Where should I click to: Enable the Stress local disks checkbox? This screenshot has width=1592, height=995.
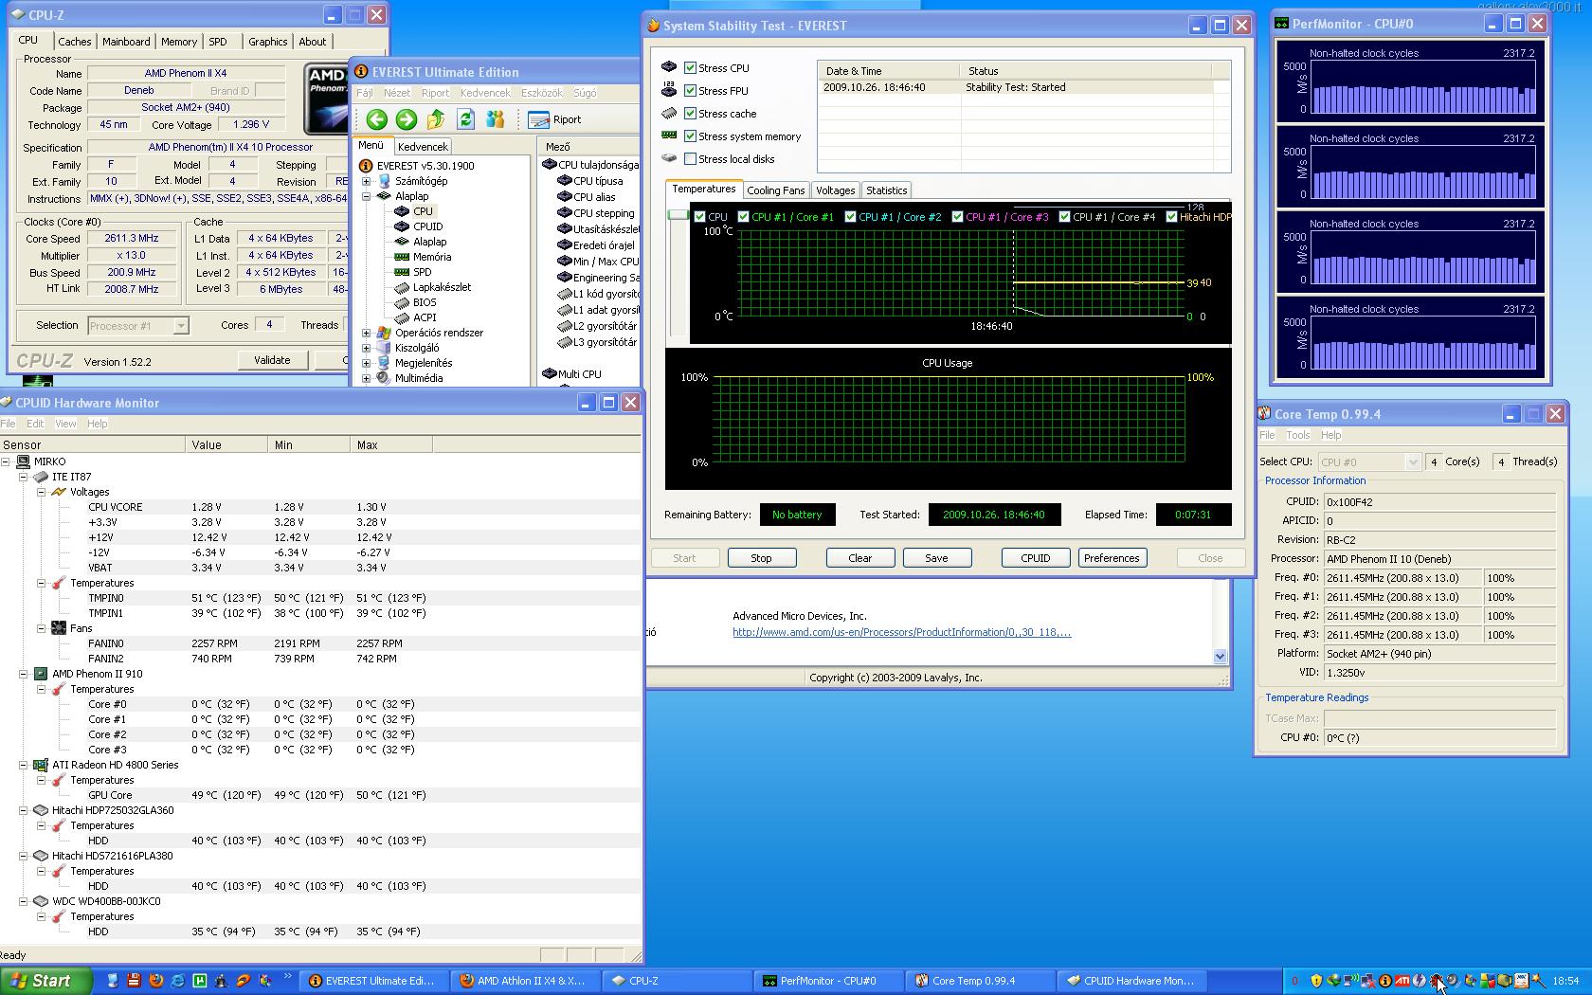[691, 158]
